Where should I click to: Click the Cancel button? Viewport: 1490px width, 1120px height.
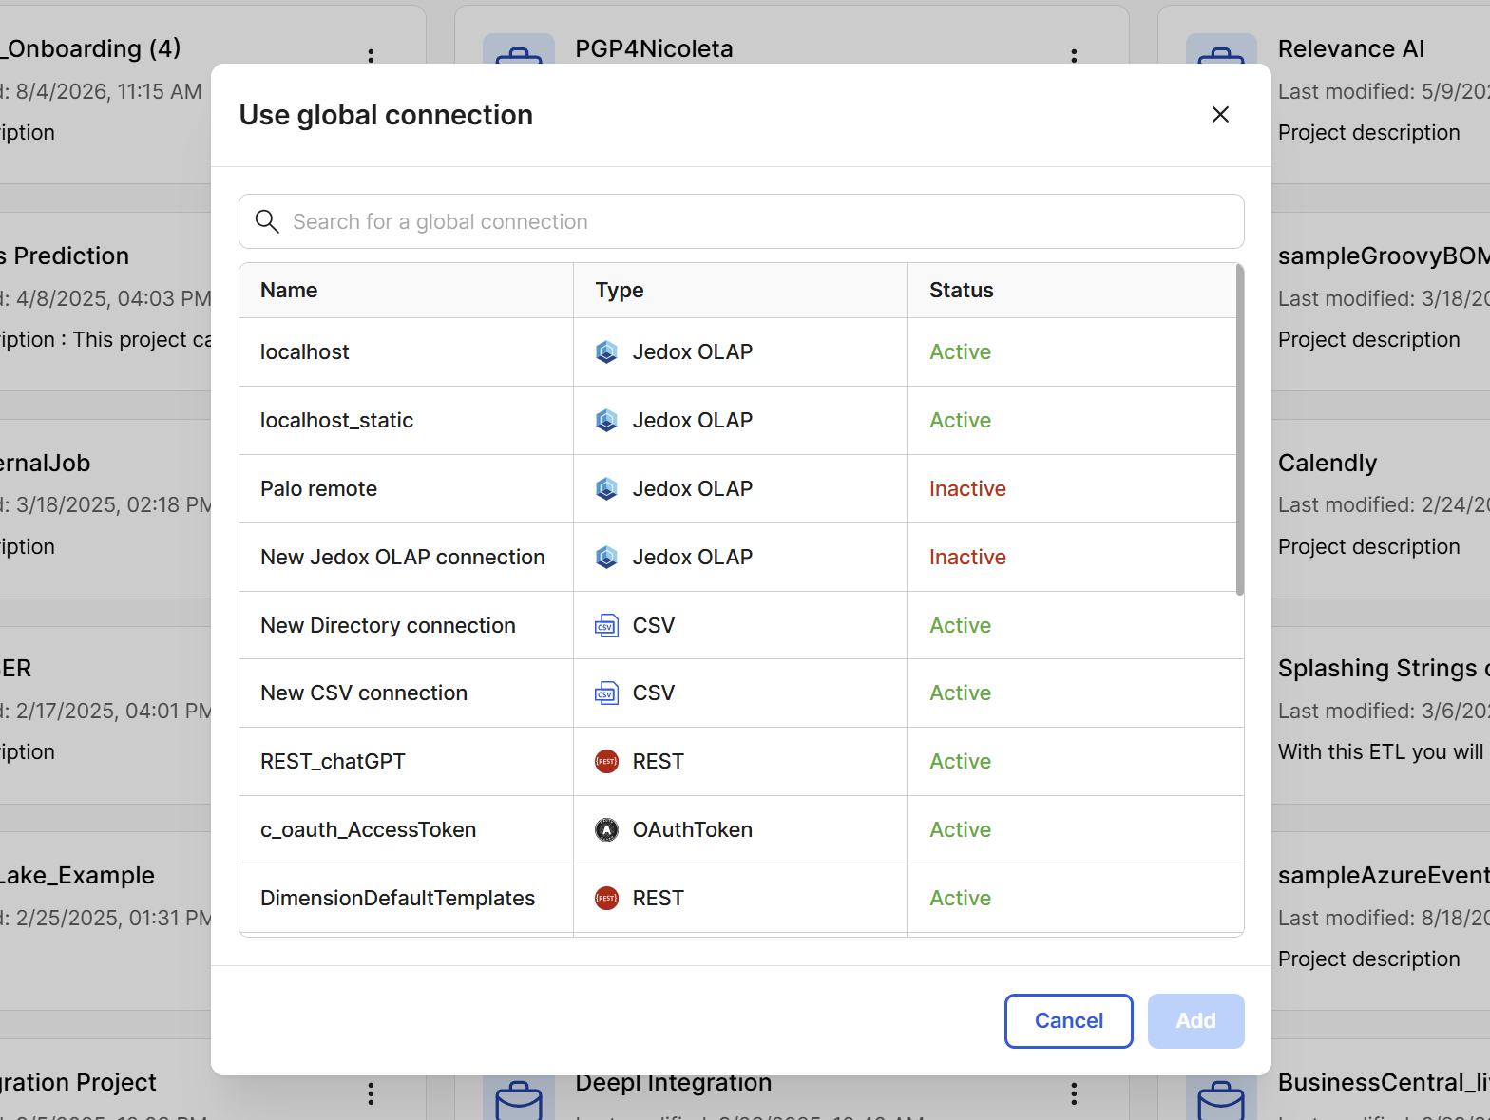(1069, 1021)
